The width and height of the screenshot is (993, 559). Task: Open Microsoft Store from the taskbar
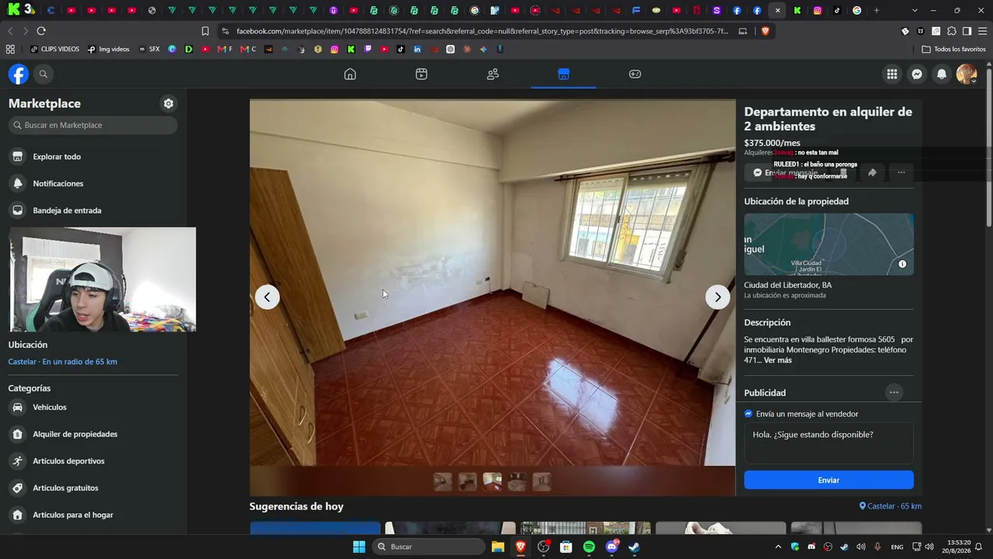566,547
